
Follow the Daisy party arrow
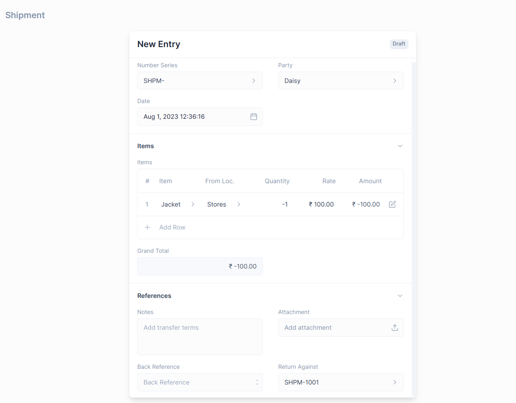coord(395,81)
